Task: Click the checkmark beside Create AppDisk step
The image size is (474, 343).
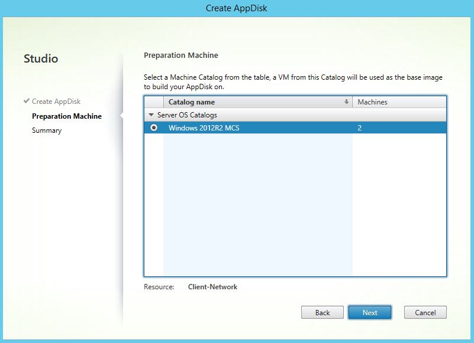Action: pos(27,102)
